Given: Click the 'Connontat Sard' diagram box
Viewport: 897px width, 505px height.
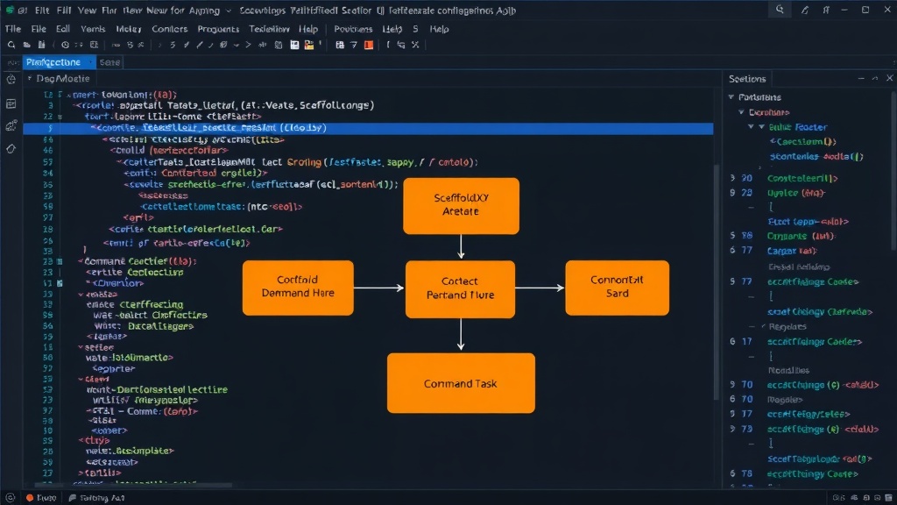Looking at the screenshot, I should tap(618, 288).
